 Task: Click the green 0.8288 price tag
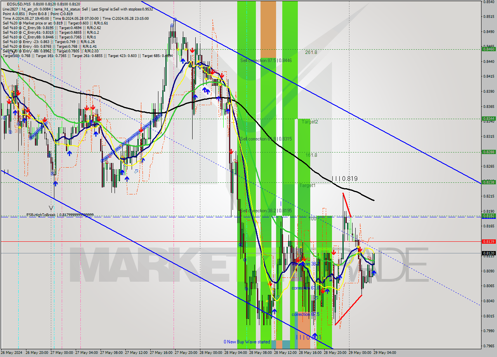click(x=488, y=152)
